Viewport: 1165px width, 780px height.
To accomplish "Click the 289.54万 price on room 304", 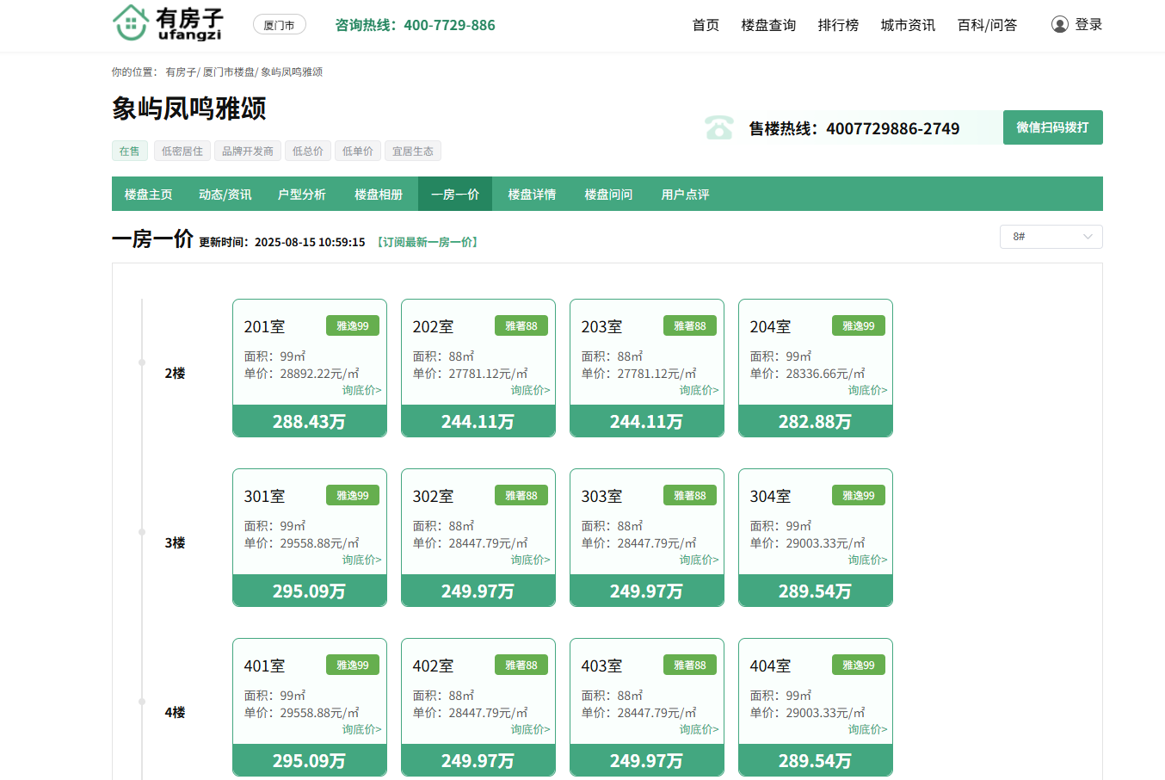I will [816, 591].
